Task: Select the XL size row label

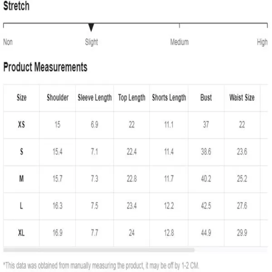Action: (21, 233)
